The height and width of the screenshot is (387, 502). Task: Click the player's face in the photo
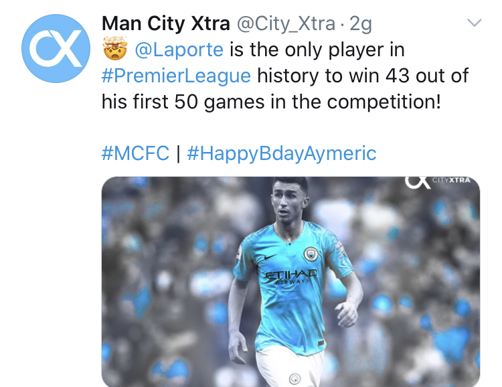coord(289,205)
